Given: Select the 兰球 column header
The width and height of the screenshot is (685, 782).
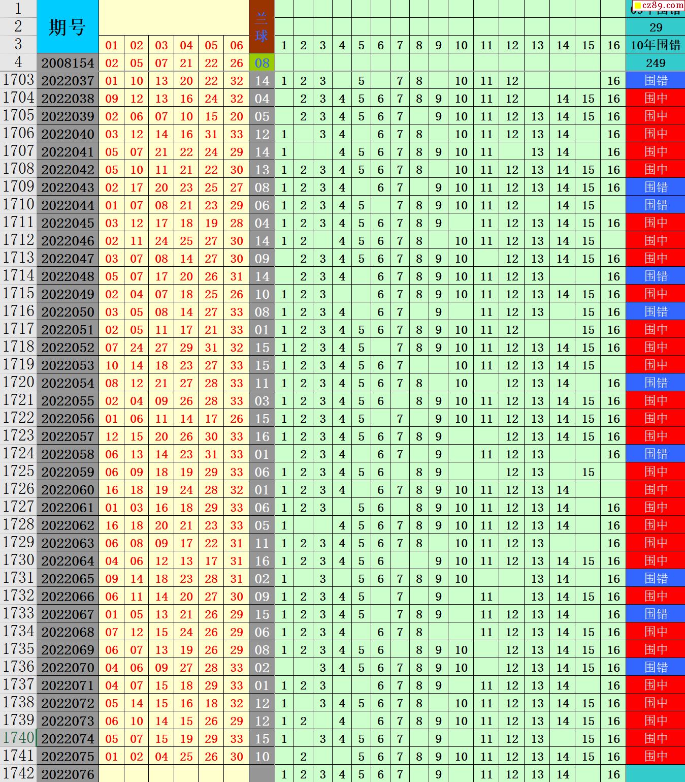Looking at the screenshot, I should tap(262, 26).
